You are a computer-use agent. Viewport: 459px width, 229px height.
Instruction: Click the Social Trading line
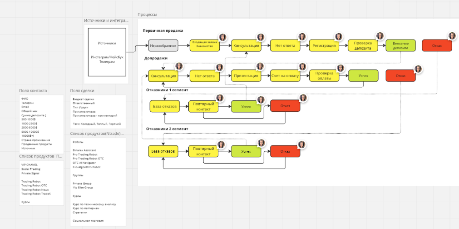click(31, 169)
